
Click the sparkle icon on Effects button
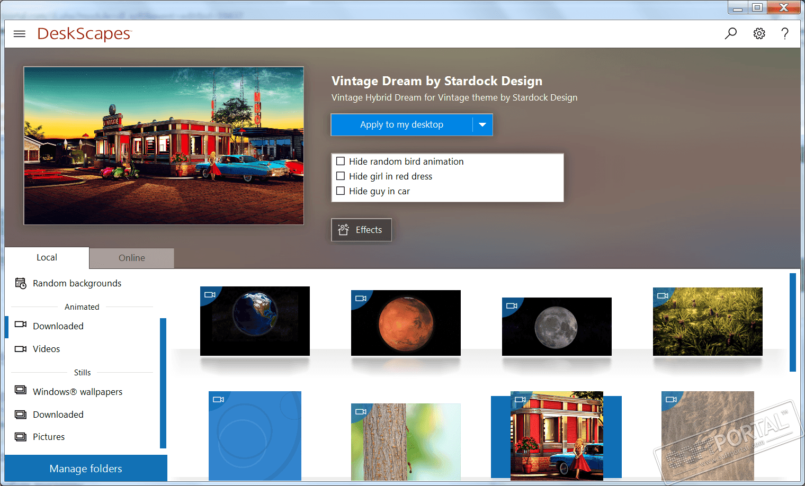pos(344,229)
